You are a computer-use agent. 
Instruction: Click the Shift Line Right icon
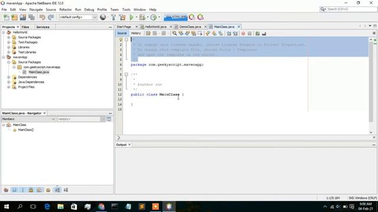tap(235, 34)
